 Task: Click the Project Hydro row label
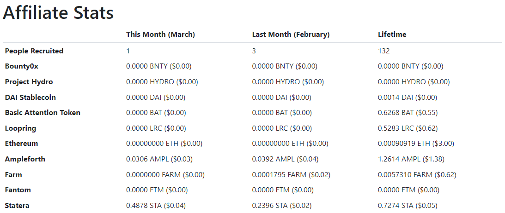coord(29,82)
